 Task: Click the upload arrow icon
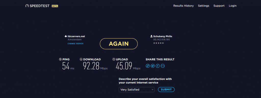tap(114, 59)
